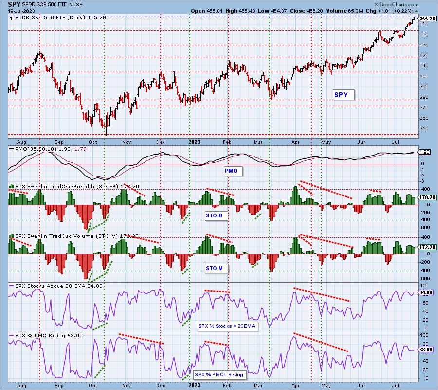Image resolution: width=438 pixels, height=390 pixels.
Task: Click the 2023 label on the bottom time axis
Action: [x=194, y=385]
